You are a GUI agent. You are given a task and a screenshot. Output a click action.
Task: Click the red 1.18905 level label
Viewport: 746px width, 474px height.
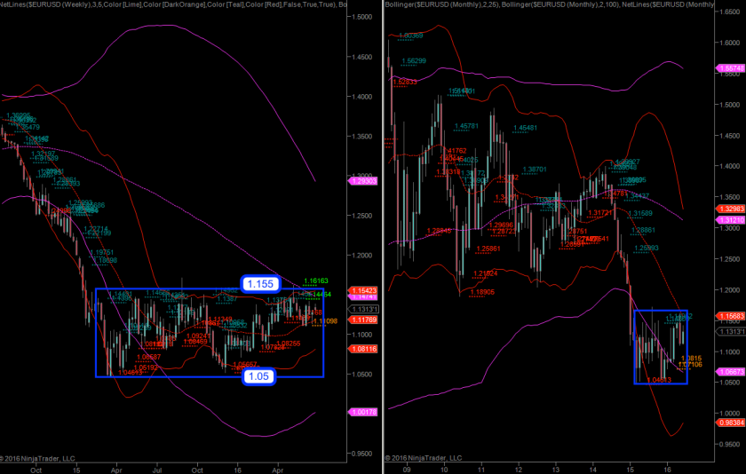[x=482, y=292]
